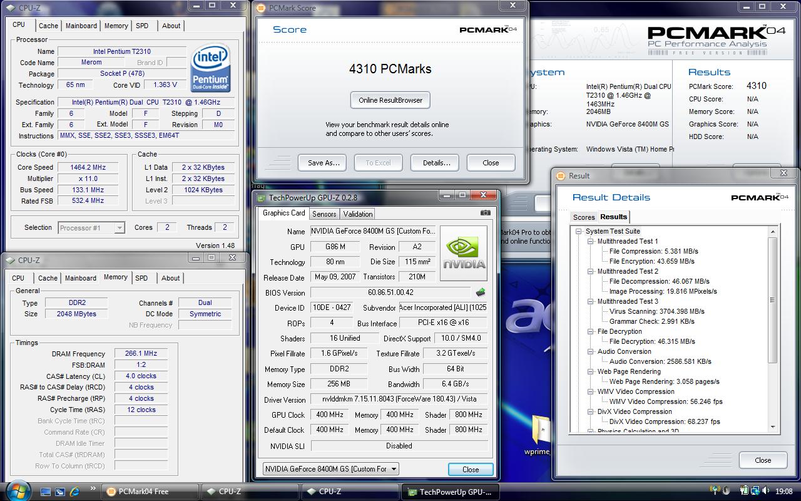Switch to PCMark04 Free taskbar button

tap(151, 492)
